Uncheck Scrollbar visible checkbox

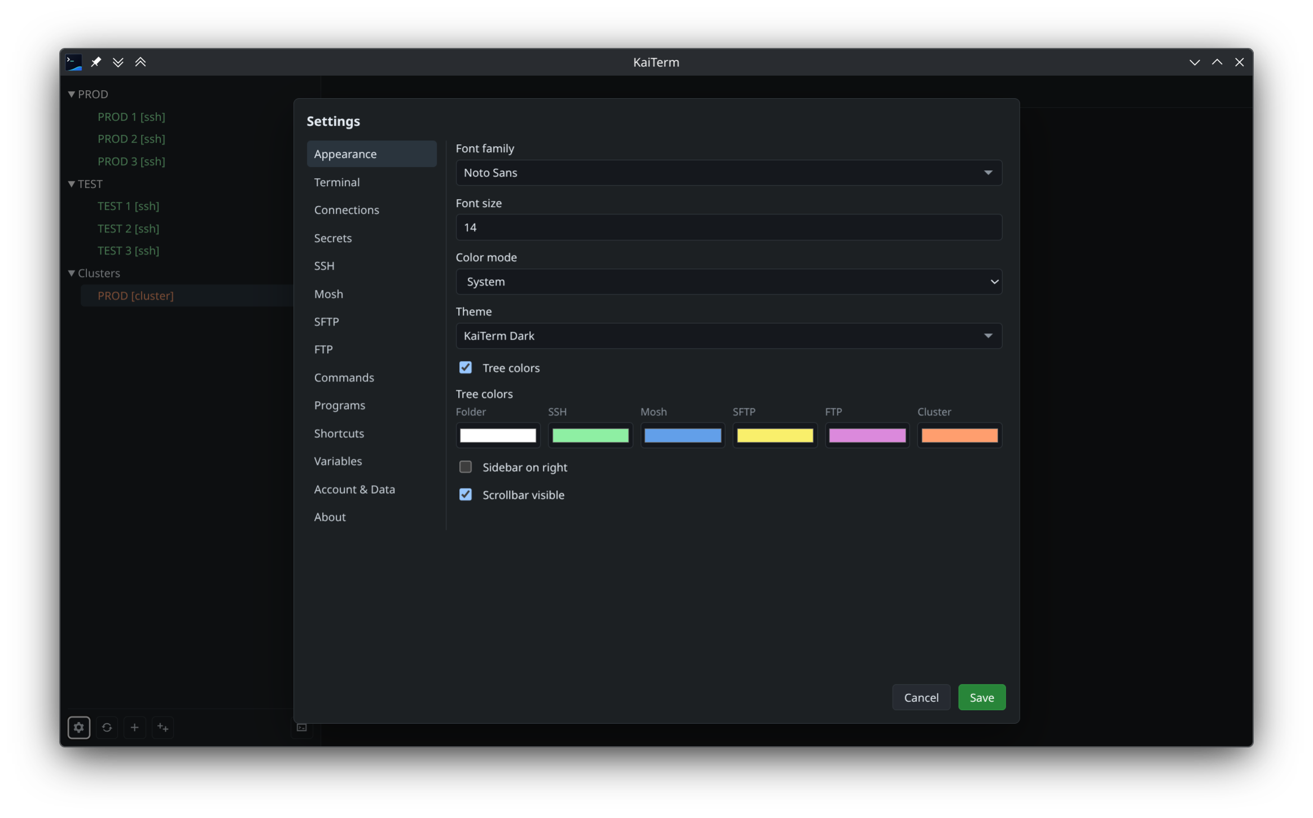[x=466, y=495]
